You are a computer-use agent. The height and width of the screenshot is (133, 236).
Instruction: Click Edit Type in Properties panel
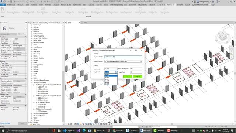(x=22, y=34)
